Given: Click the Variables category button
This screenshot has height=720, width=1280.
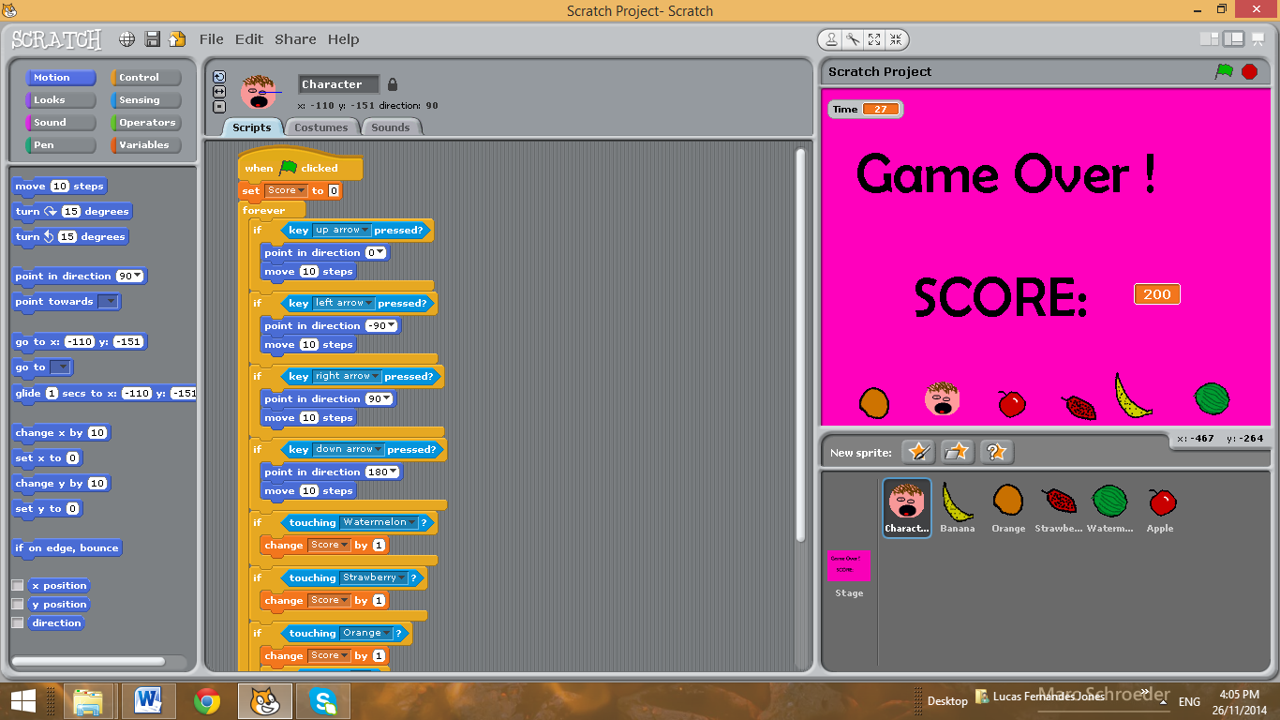Looking at the screenshot, I should click(143, 144).
